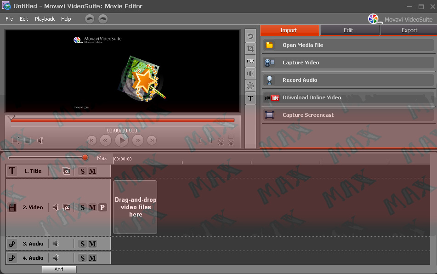Click the 00:00:00 mark on the timeline ruler
The width and height of the screenshot is (437, 274).
pos(123,159)
